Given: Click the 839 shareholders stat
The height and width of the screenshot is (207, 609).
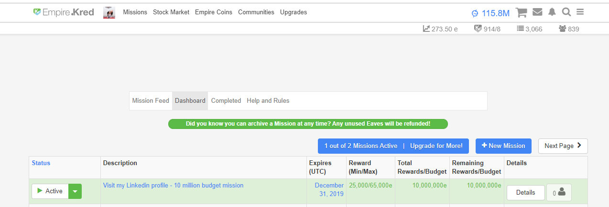Looking at the screenshot, I should point(569,29).
